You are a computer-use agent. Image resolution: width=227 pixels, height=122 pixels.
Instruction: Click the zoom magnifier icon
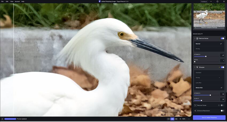pos(180,119)
